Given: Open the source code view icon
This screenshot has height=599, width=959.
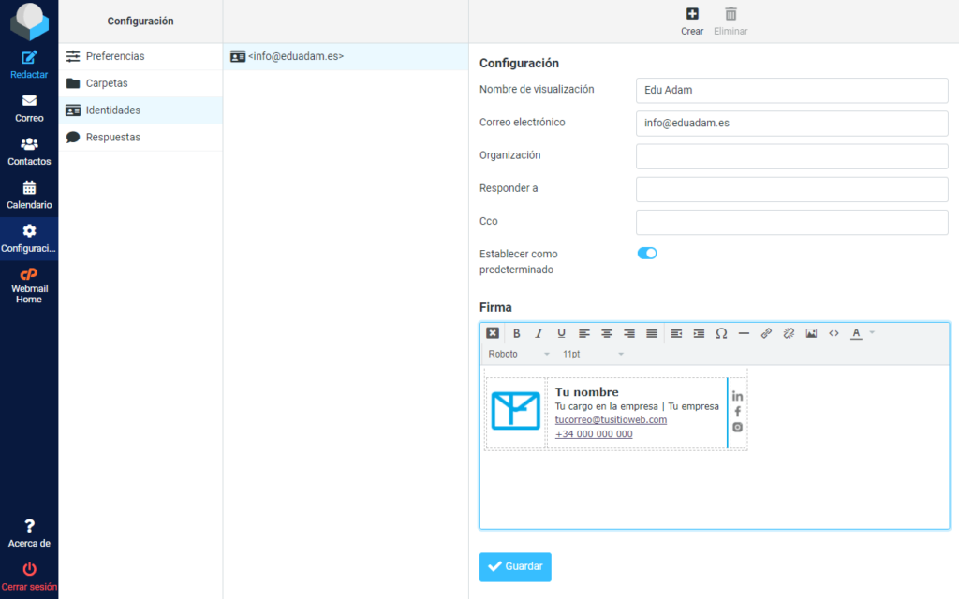Looking at the screenshot, I should pos(834,333).
